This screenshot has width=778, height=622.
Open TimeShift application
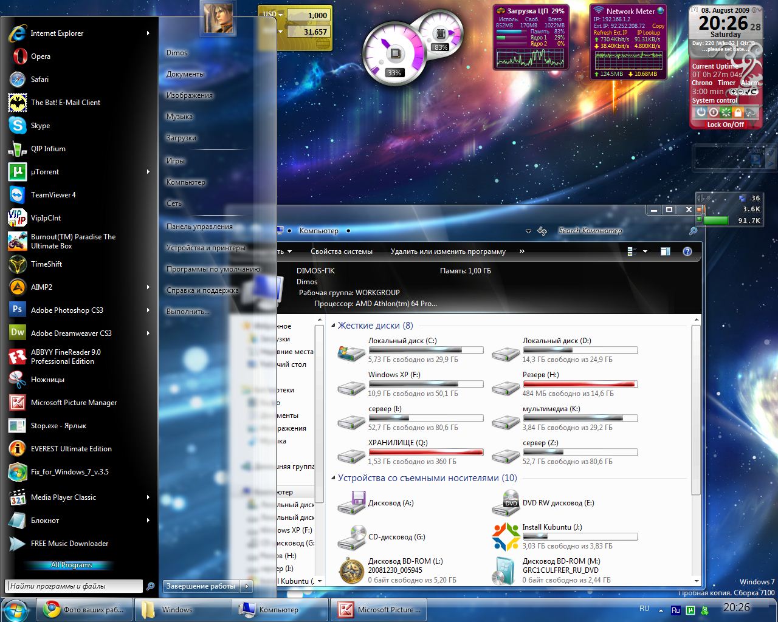pyautogui.click(x=79, y=264)
